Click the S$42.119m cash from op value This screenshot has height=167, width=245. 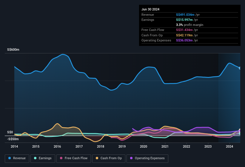(x=184, y=35)
